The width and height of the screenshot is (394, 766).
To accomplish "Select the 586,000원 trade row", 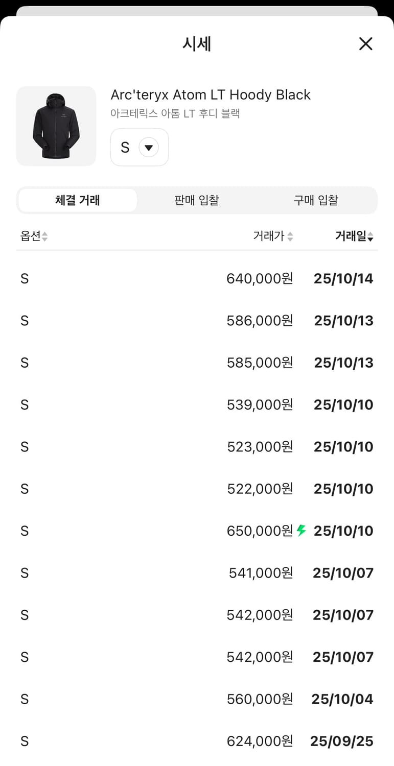I will point(197,321).
